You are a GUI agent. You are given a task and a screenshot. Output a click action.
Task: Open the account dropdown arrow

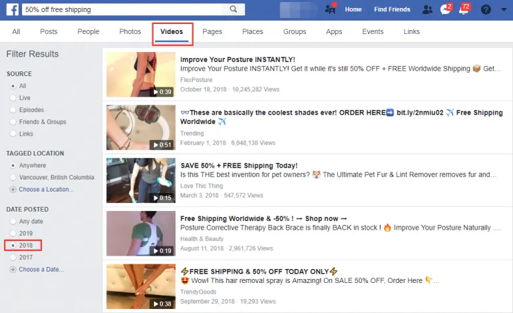[x=502, y=9]
